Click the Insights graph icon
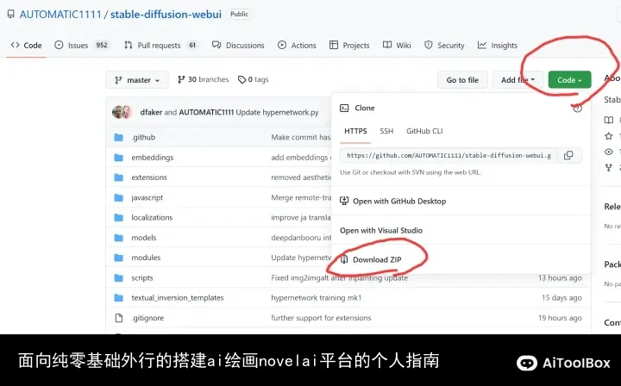The height and width of the screenshot is (386, 621). [x=481, y=45]
